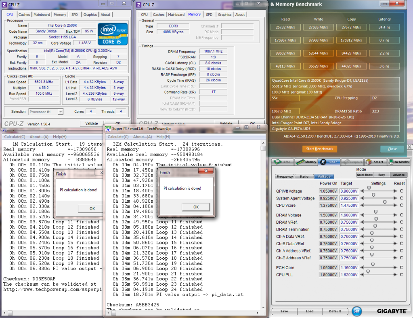Image resolution: width=413 pixels, height=318 pixels.
Task: Select Quick Boost mode in EasyTune
Action: 365,175
